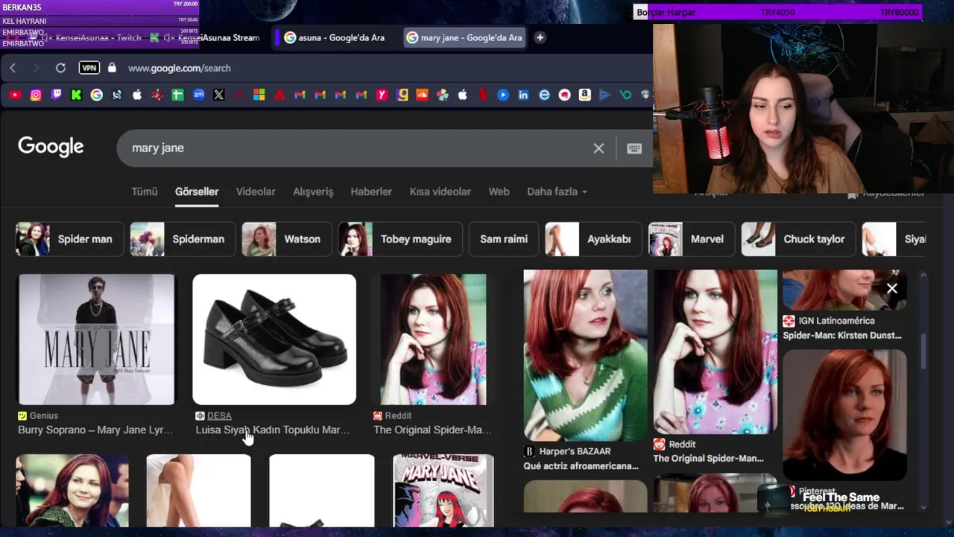Open the Amazon bookmark icon
Viewport: 954px width, 537px height.
coord(584,95)
